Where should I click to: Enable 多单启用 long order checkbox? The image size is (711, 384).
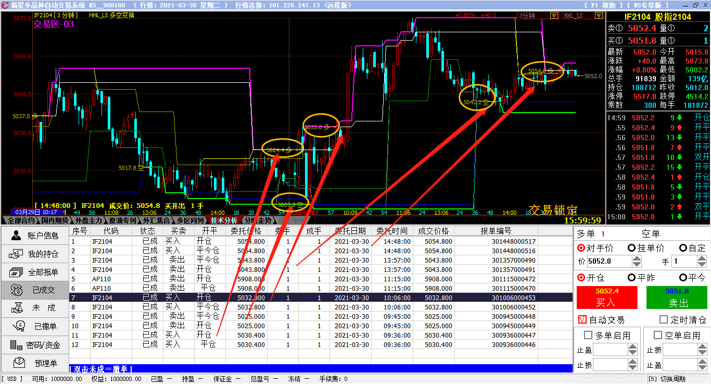click(x=588, y=336)
